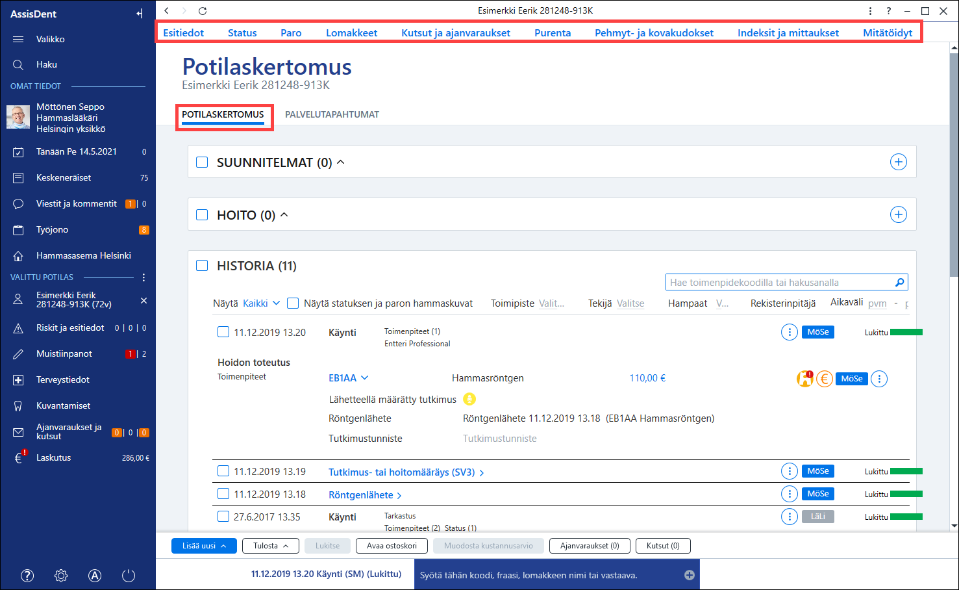Collapse the AssisDent sidebar pin icon
This screenshot has width=959, height=590.
pyautogui.click(x=140, y=14)
